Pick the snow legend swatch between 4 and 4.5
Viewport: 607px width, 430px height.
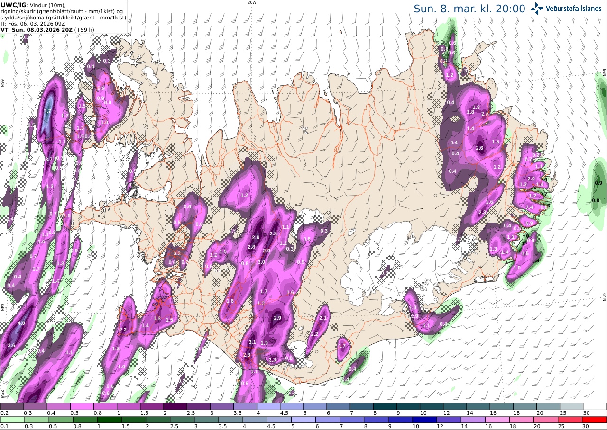(268, 406)
